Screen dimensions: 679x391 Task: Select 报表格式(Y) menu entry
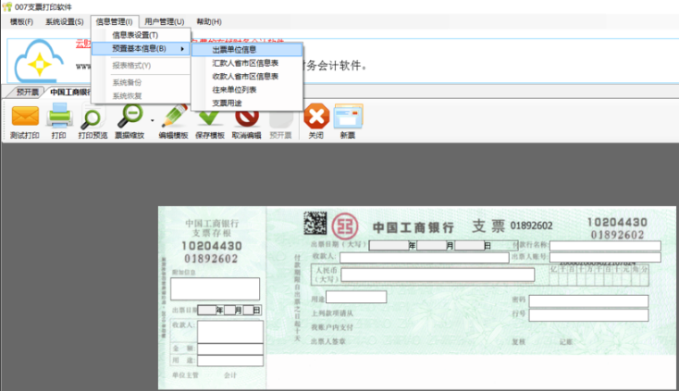pos(142,66)
